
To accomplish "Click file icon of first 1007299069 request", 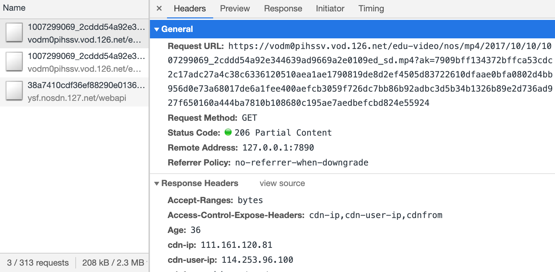I will [x=15, y=33].
